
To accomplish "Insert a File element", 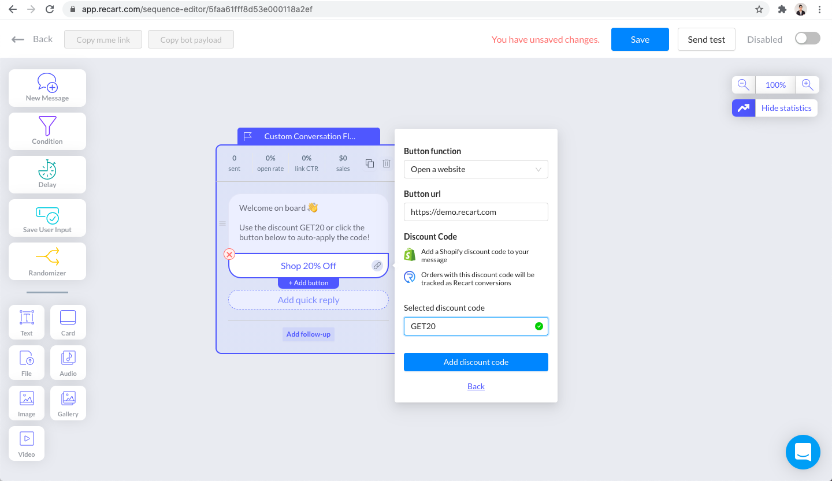I will click(x=27, y=363).
